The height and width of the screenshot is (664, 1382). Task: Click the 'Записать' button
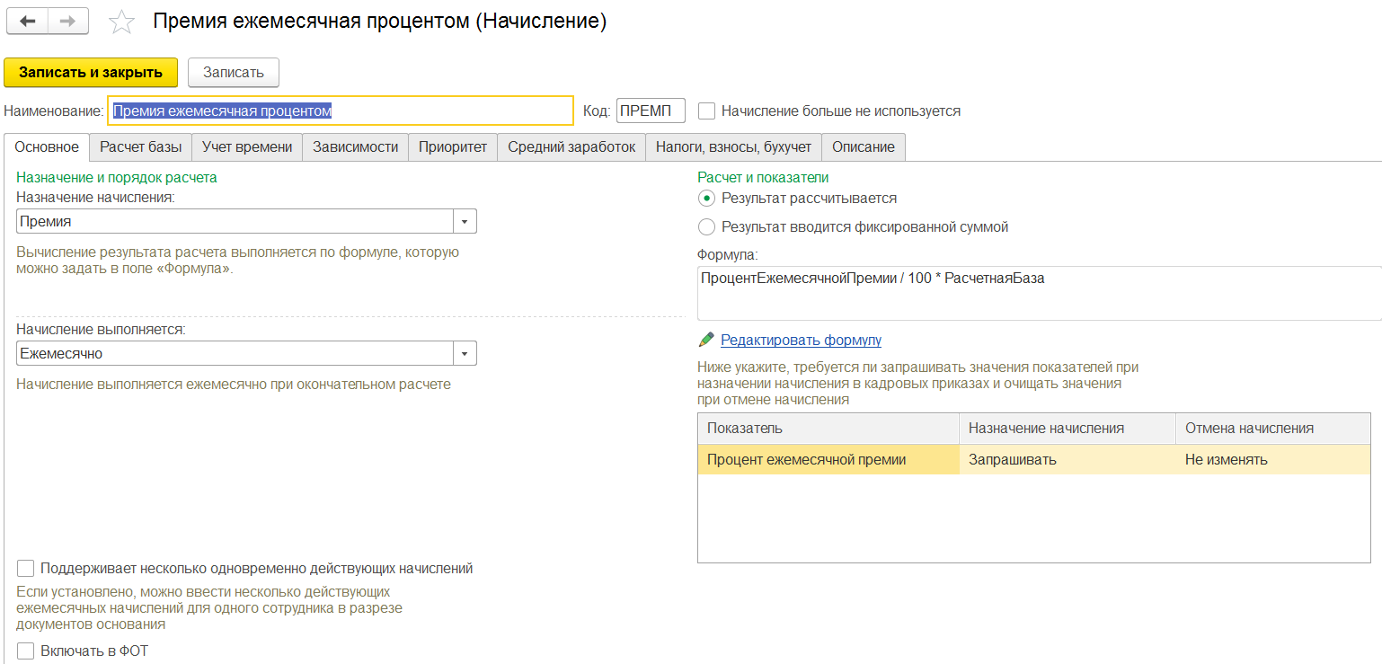pos(234,73)
